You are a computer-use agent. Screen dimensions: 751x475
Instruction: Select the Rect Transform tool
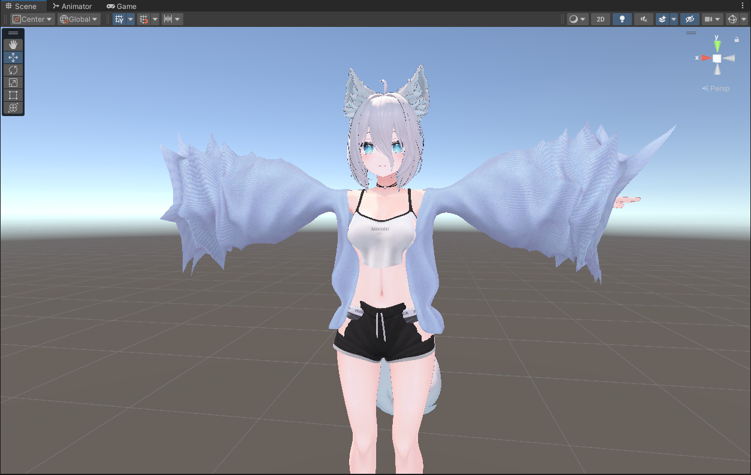pyautogui.click(x=13, y=95)
